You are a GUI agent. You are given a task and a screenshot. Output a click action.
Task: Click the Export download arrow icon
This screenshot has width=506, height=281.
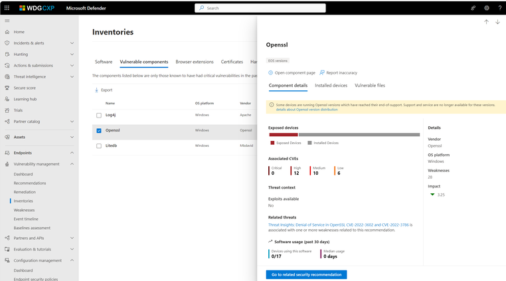click(x=96, y=90)
